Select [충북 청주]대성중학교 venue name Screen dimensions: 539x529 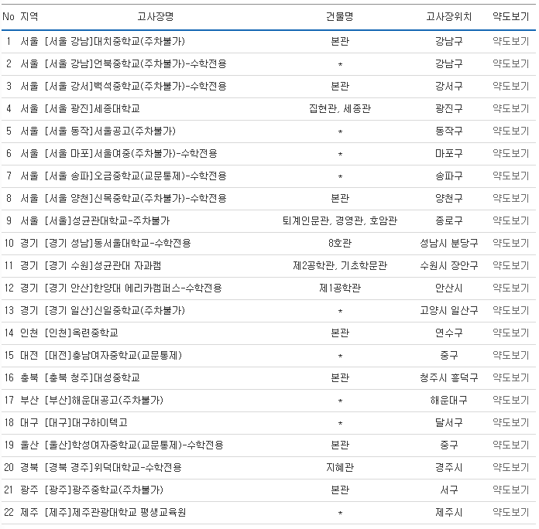tap(92, 378)
